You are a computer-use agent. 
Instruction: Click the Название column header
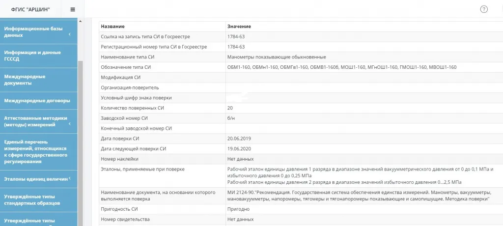(x=112, y=26)
